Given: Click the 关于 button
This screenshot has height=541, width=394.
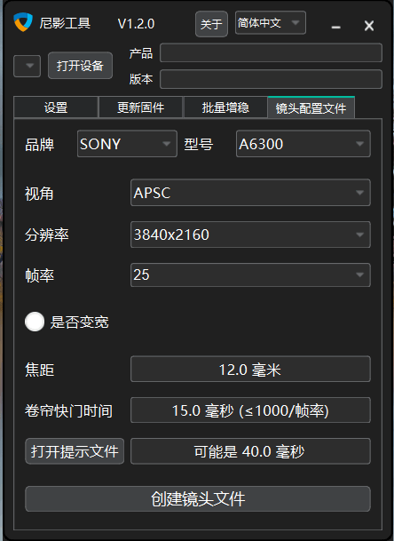Looking at the screenshot, I should click(211, 24).
